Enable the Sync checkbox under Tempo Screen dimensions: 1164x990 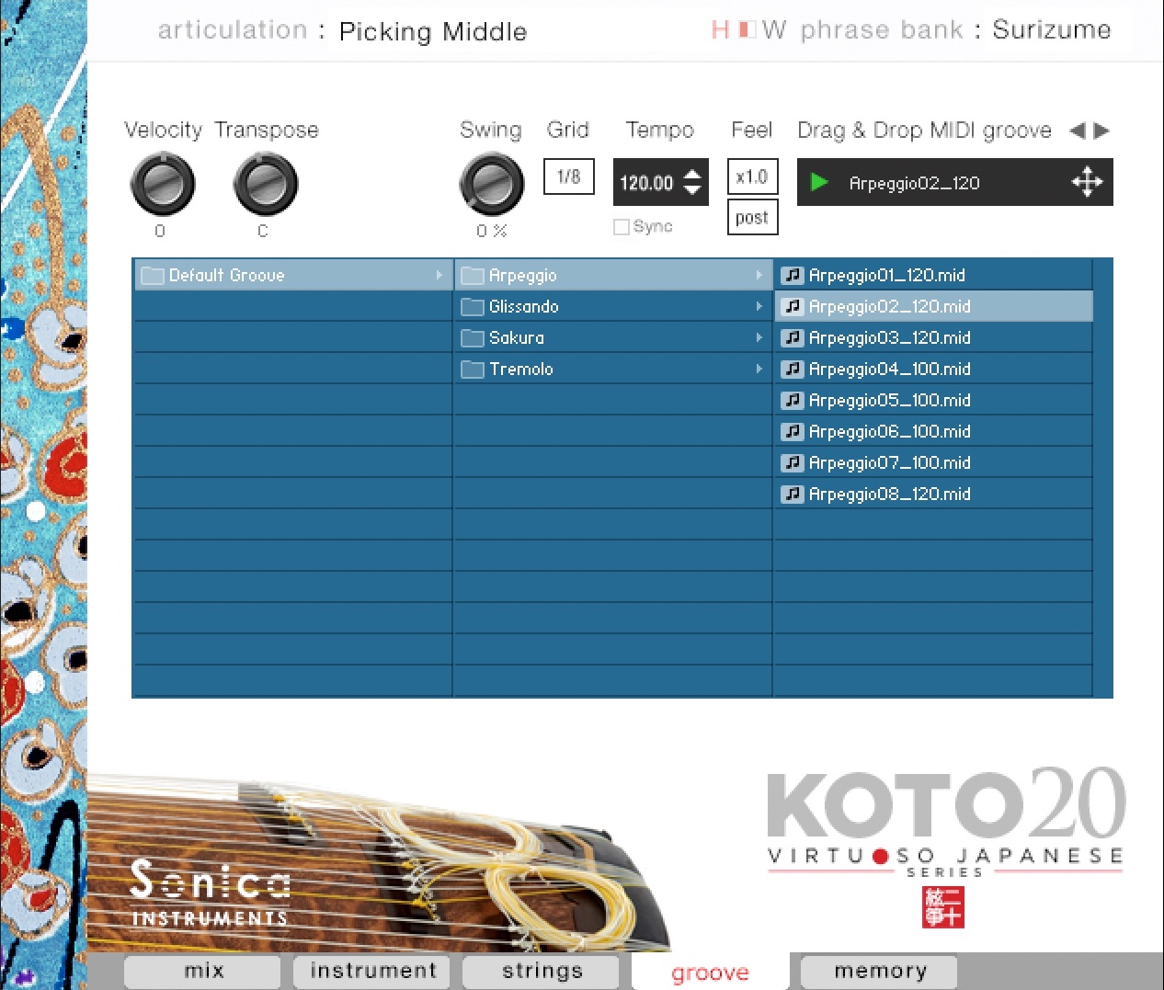point(621,226)
